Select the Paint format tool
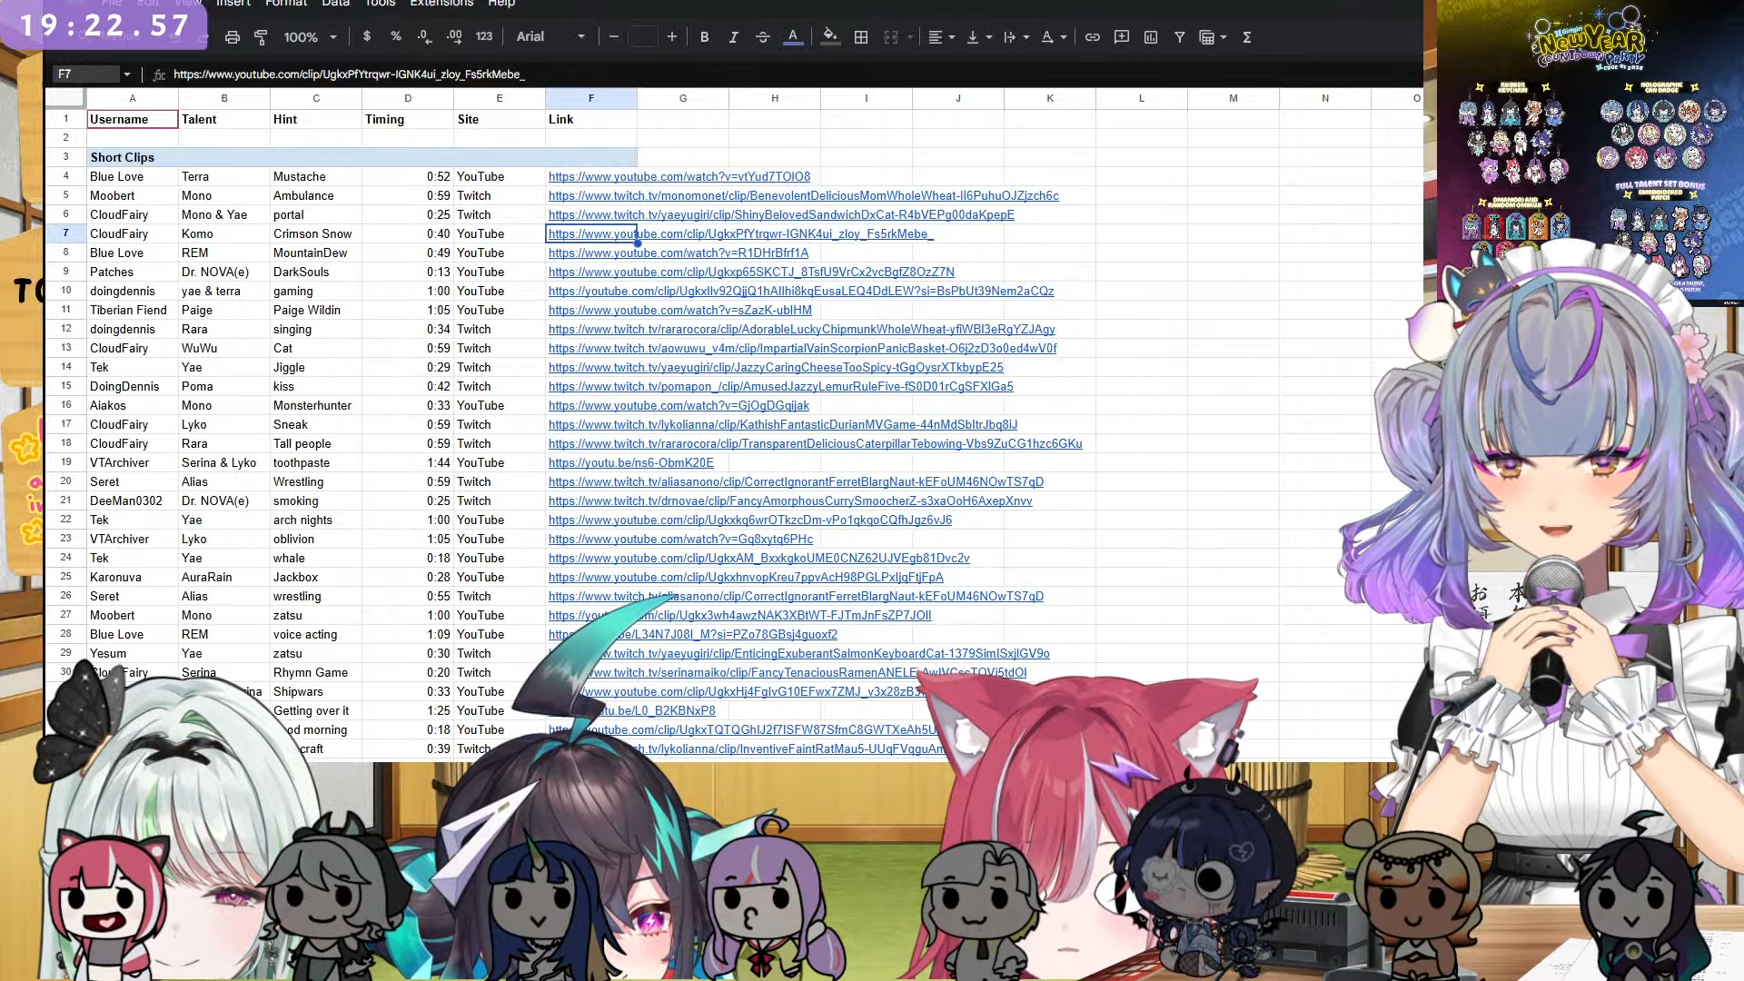Image resolution: width=1744 pixels, height=981 pixels. 261,37
